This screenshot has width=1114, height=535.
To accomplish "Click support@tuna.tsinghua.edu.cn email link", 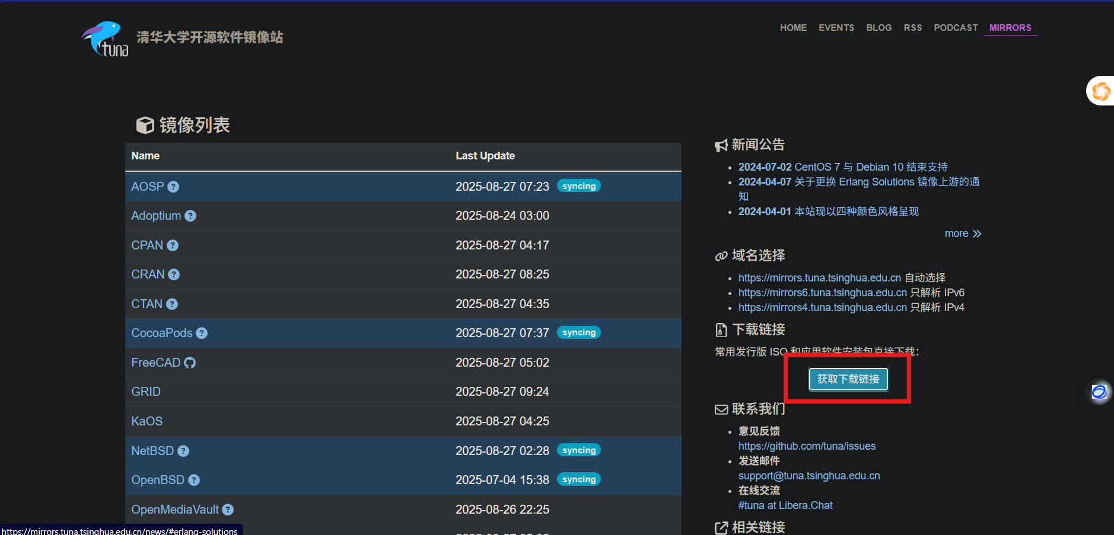I will (x=809, y=476).
